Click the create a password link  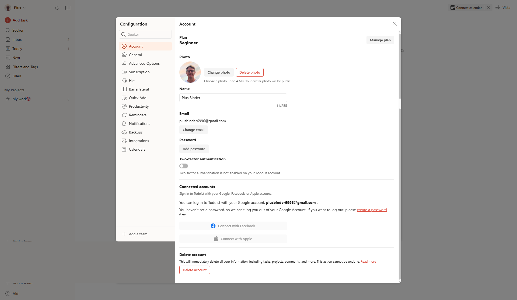click(x=372, y=210)
